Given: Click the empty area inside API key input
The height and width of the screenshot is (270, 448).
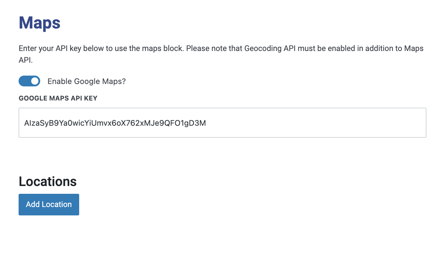Looking at the screenshot, I should click(315, 123).
